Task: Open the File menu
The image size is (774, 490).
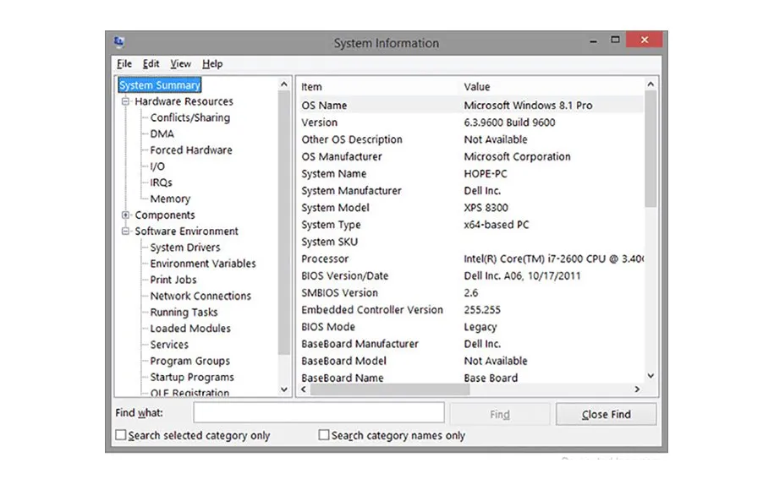Action: [x=124, y=63]
